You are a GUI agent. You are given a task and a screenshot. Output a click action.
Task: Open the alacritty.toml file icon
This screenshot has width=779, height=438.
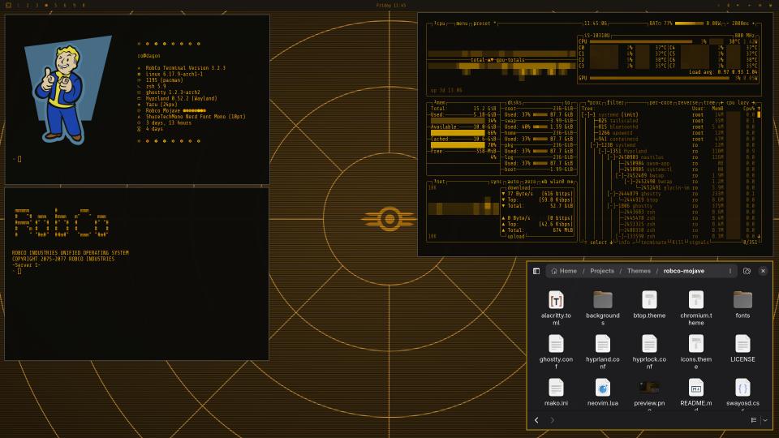pos(556,300)
